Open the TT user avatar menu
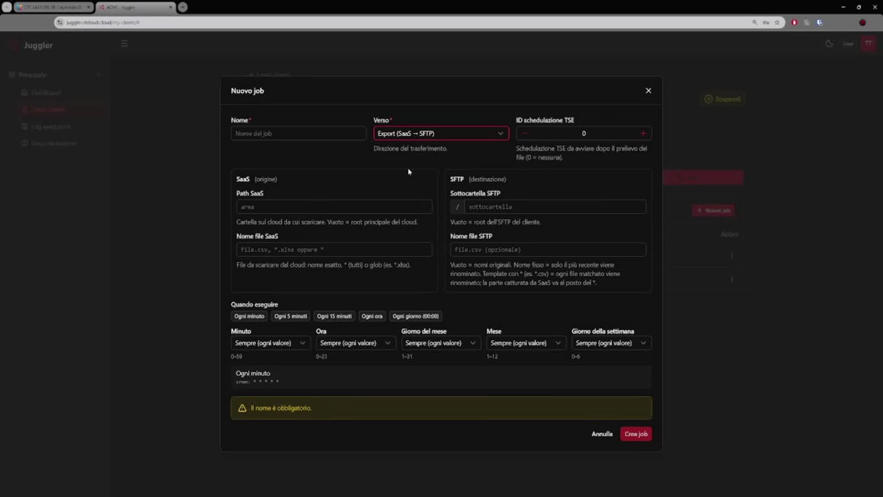883x497 pixels. click(869, 44)
